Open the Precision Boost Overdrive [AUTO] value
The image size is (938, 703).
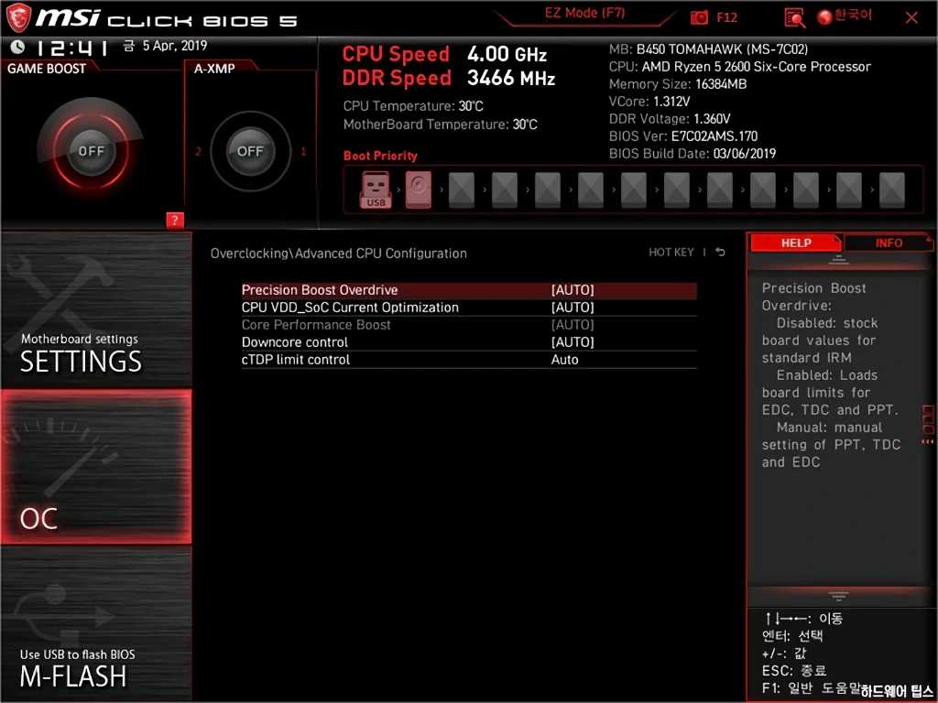(x=573, y=290)
